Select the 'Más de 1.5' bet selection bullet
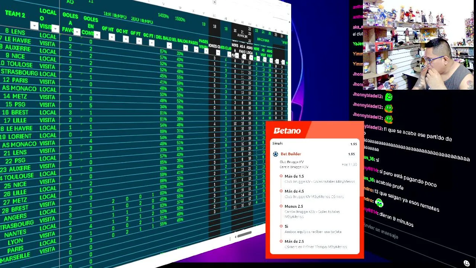The height and width of the screenshot is (268, 476). [281, 176]
